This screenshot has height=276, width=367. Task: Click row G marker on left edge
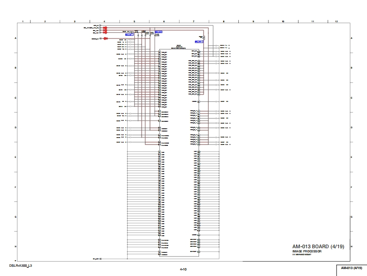click(16, 217)
